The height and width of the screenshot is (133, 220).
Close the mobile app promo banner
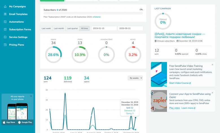click(31, 96)
